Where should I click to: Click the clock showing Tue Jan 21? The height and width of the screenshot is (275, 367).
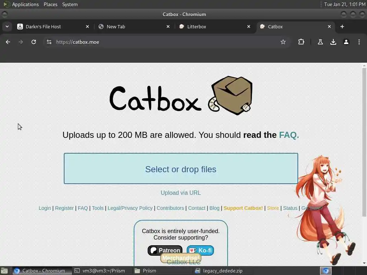click(345, 4)
